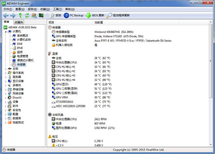Image resolution: width=215 pixels, height=154 pixels.
Task: Open the 文件(F) menu
Action: pyautogui.click(x=8, y=9)
